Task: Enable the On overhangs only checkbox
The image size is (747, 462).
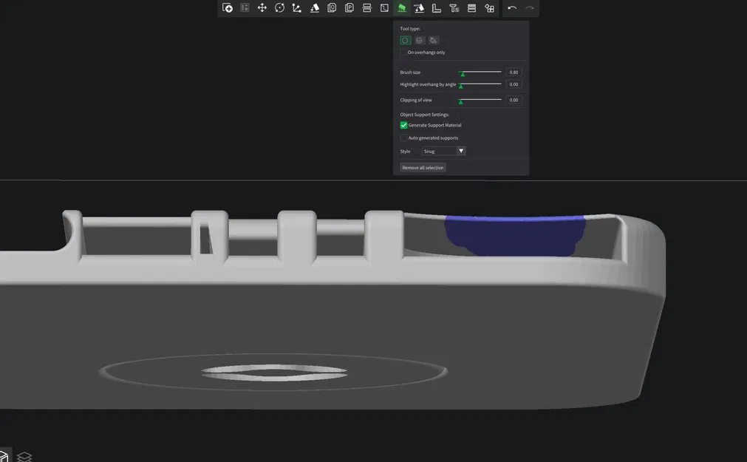Action: pos(403,52)
